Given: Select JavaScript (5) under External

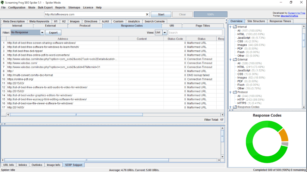Looking at the screenshot, I should tap(251, 70).
